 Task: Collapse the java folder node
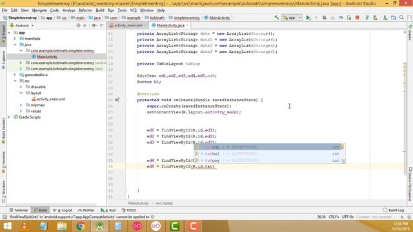coord(15,44)
